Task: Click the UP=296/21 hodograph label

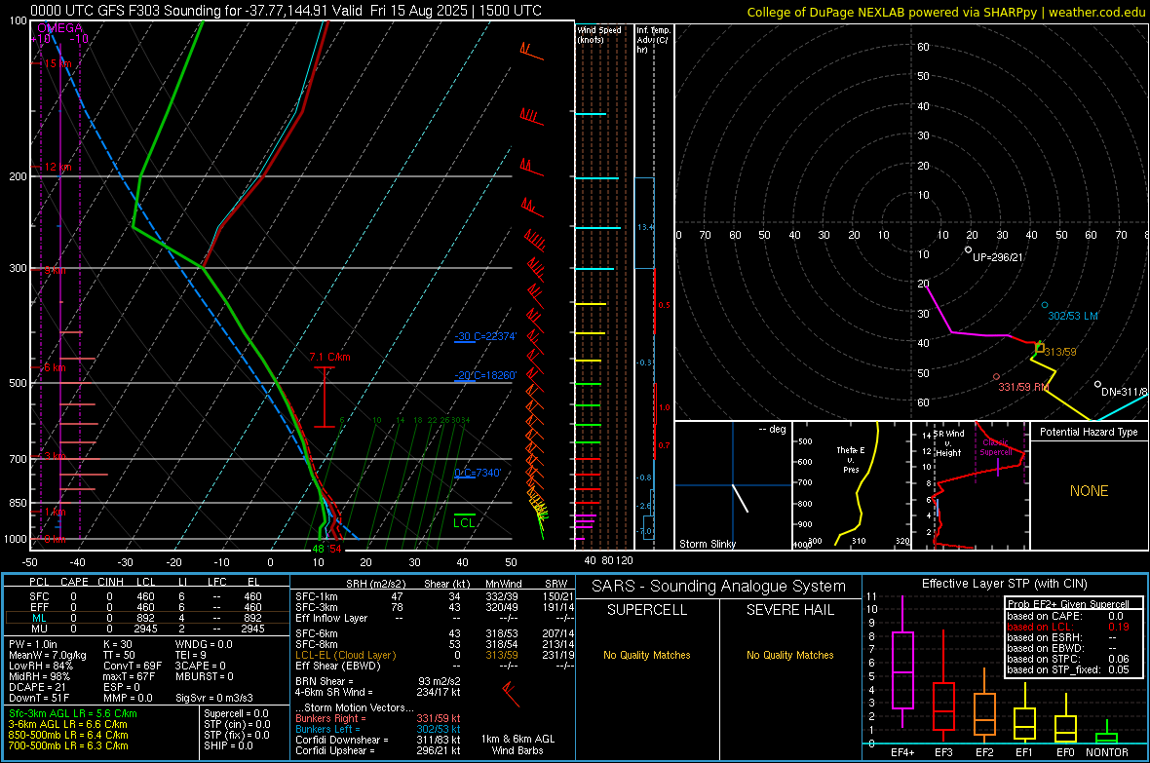Action: pos(997,257)
